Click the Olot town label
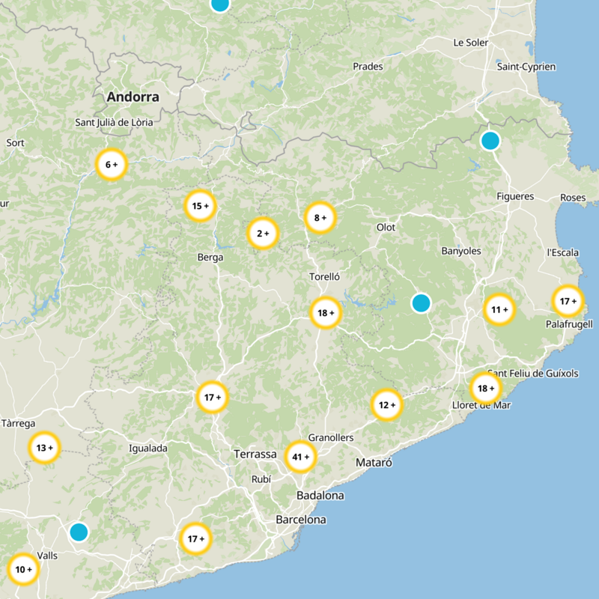The height and width of the screenshot is (599, 599). tap(386, 228)
